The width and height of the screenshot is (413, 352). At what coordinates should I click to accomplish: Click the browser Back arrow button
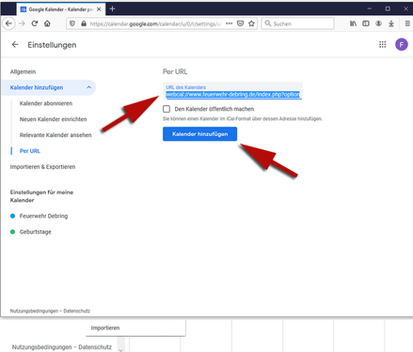tap(8, 23)
